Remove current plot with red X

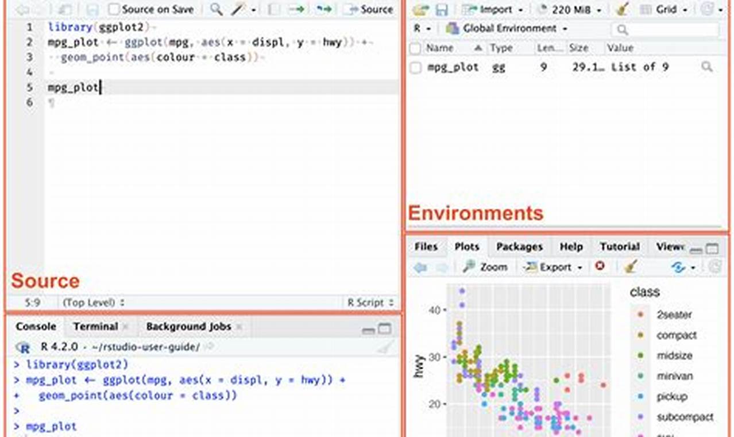[600, 266]
